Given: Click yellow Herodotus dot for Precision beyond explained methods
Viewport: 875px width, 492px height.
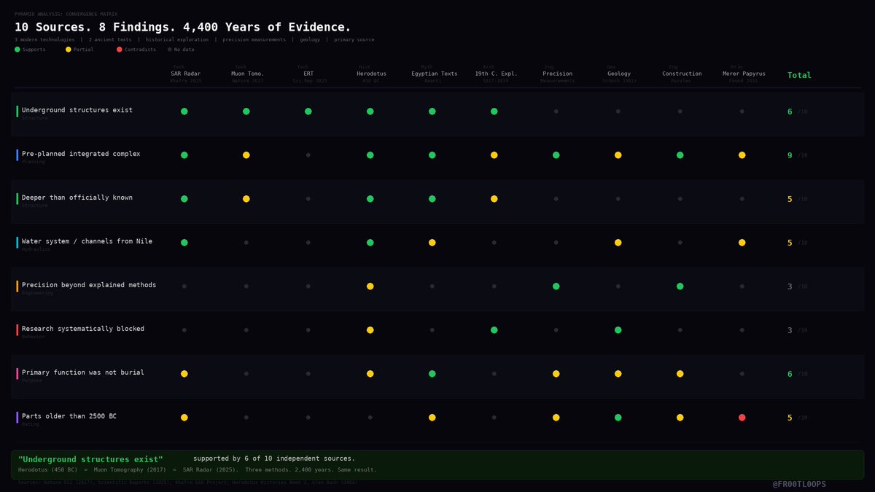Looking at the screenshot, I should click(370, 286).
